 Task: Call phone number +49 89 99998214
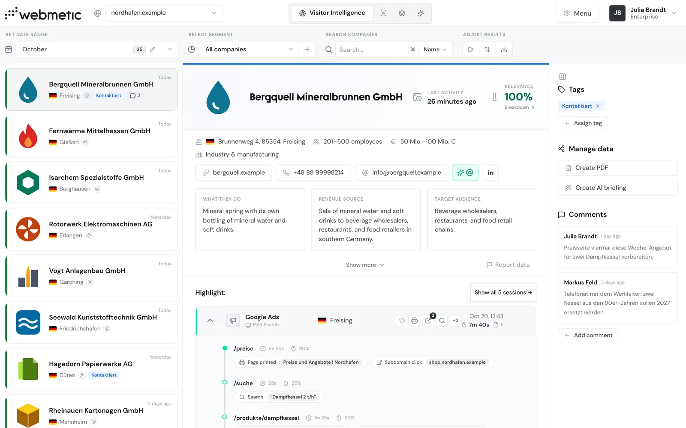[x=313, y=172]
